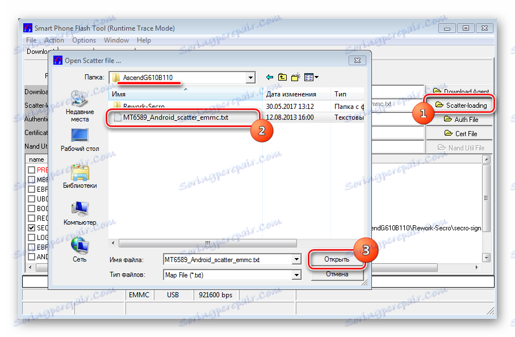This screenshot has width=515, height=337.
Task: Open the Action menu
Action: pyautogui.click(x=54, y=40)
